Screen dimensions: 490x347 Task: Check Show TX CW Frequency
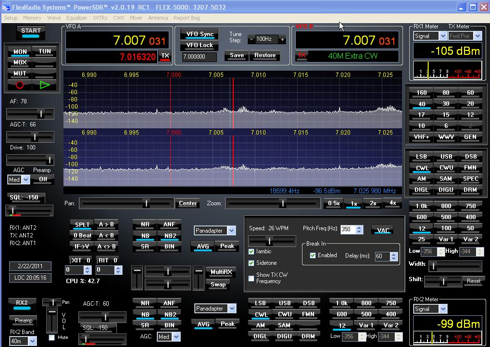tap(251, 278)
